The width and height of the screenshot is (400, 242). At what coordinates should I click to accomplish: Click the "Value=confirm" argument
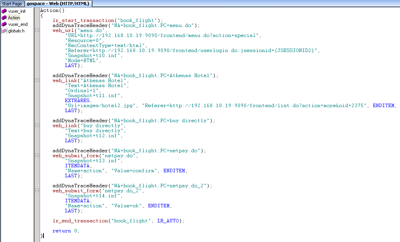click(x=134, y=171)
